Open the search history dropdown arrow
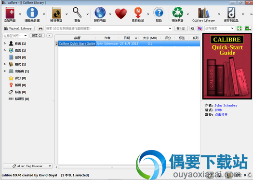Image resolution: width=253 pixels, height=180 pixels. tap(170, 28)
